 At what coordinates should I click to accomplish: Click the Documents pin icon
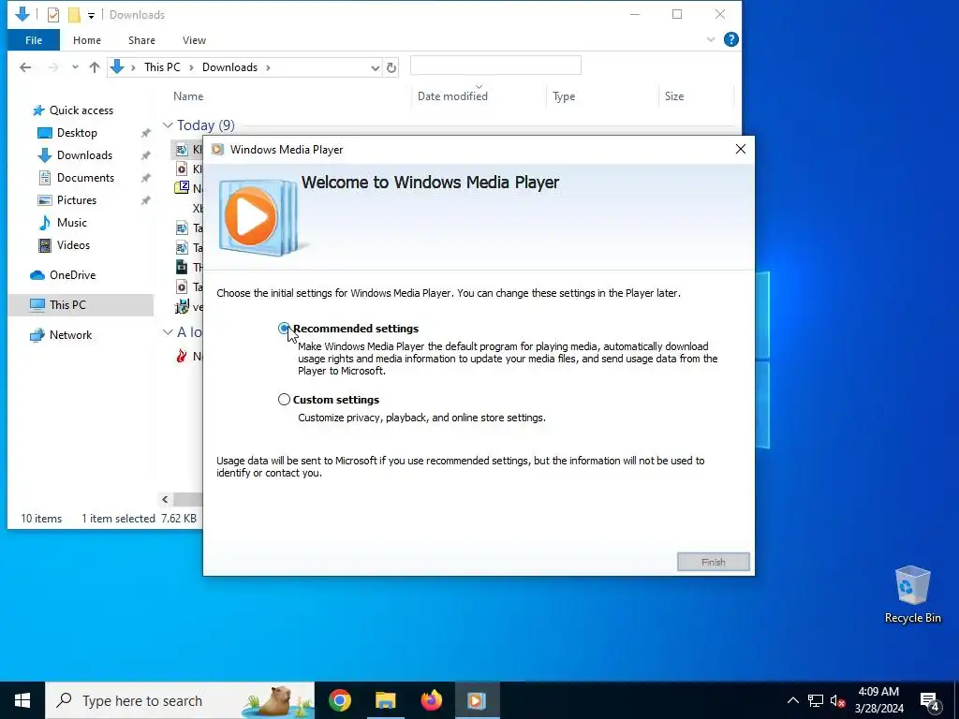tap(145, 178)
